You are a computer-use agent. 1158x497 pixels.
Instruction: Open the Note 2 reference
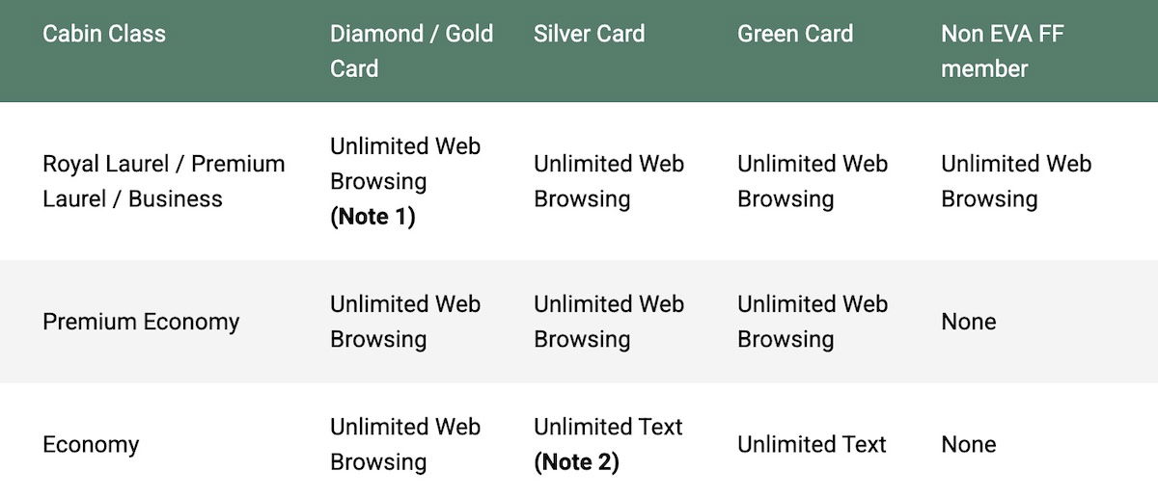click(576, 462)
